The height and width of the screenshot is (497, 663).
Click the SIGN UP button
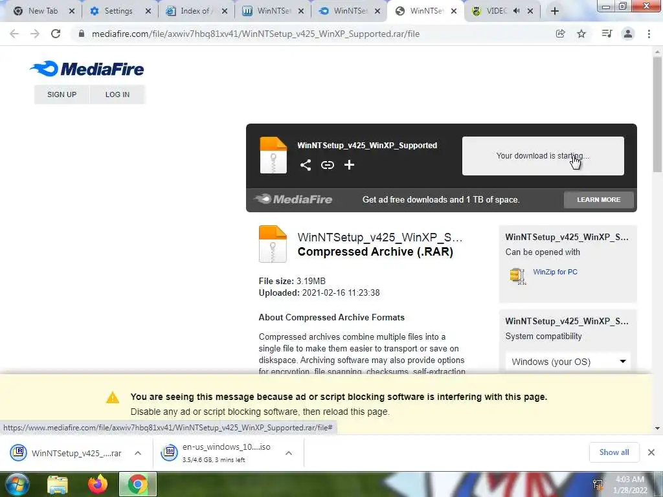pos(62,94)
